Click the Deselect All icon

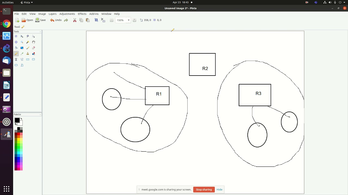pos(103,20)
